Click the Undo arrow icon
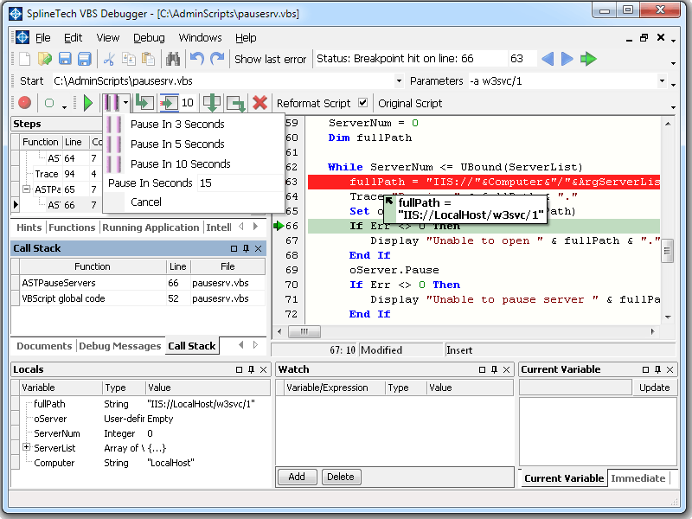692x519 pixels. [x=196, y=59]
